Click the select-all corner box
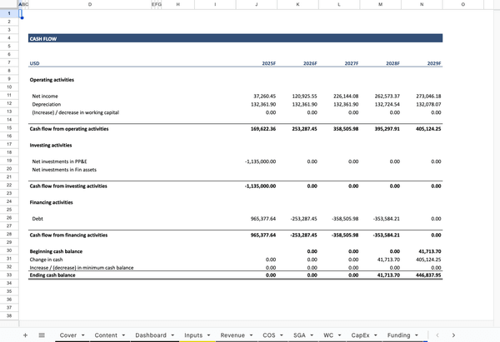 coord(8,5)
